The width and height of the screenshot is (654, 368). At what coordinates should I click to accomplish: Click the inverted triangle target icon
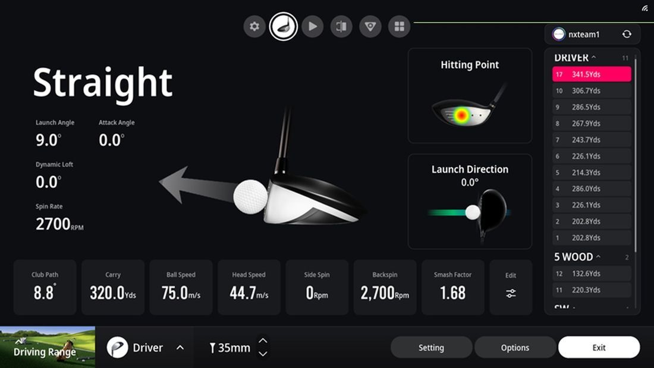pos(370,27)
